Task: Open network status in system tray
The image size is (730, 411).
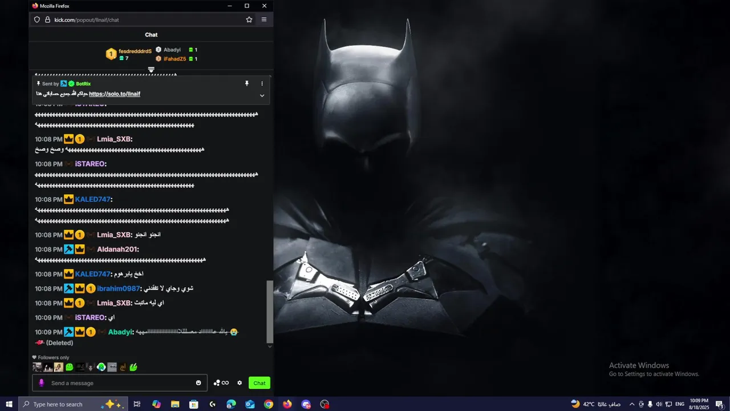Action: point(669,404)
